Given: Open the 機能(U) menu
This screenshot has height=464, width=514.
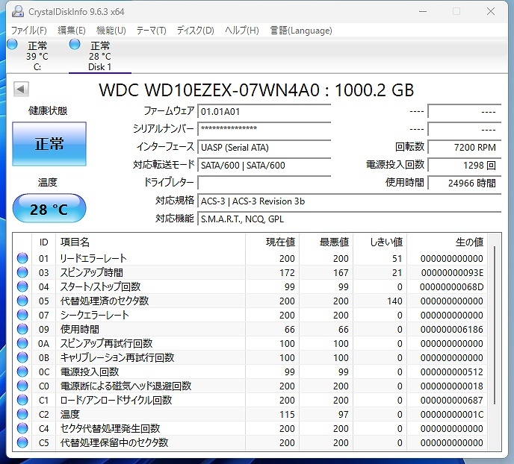Looking at the screenshot, I should point(111,31).
